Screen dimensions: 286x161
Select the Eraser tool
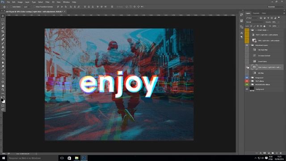pos(3,55)
